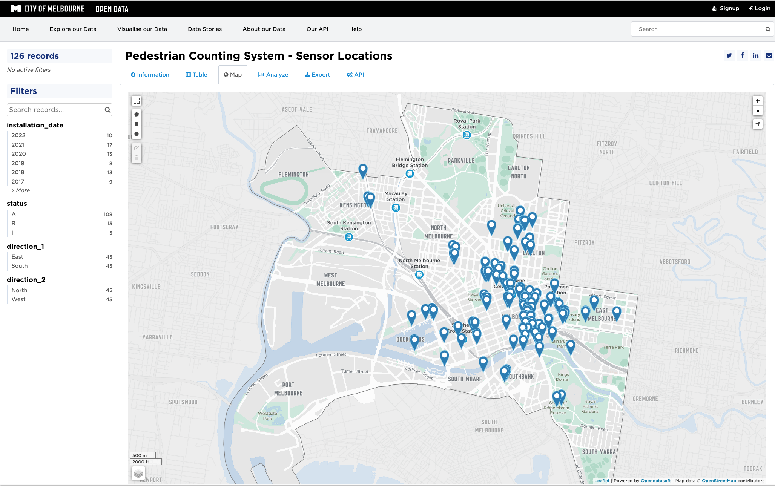775x486 pixels.
Task: Open the Data Stories menu
Action: (x=204, y=29)
